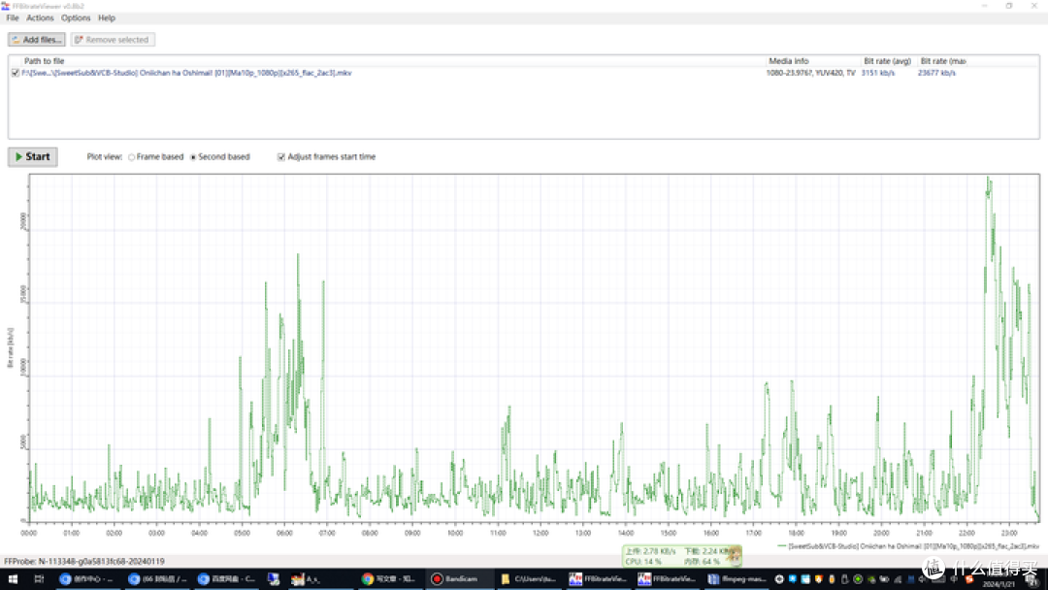This screenshot has height=590, width=1048.
Task: Open the Actions menu
Action: 40,17
